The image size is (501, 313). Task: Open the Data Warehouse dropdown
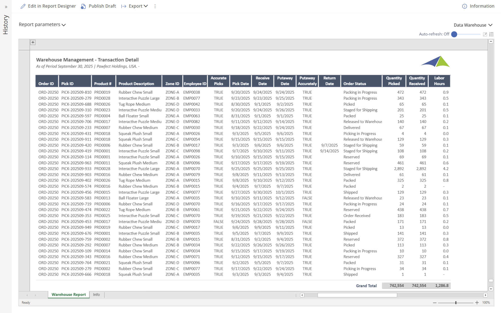pos(473,25)
